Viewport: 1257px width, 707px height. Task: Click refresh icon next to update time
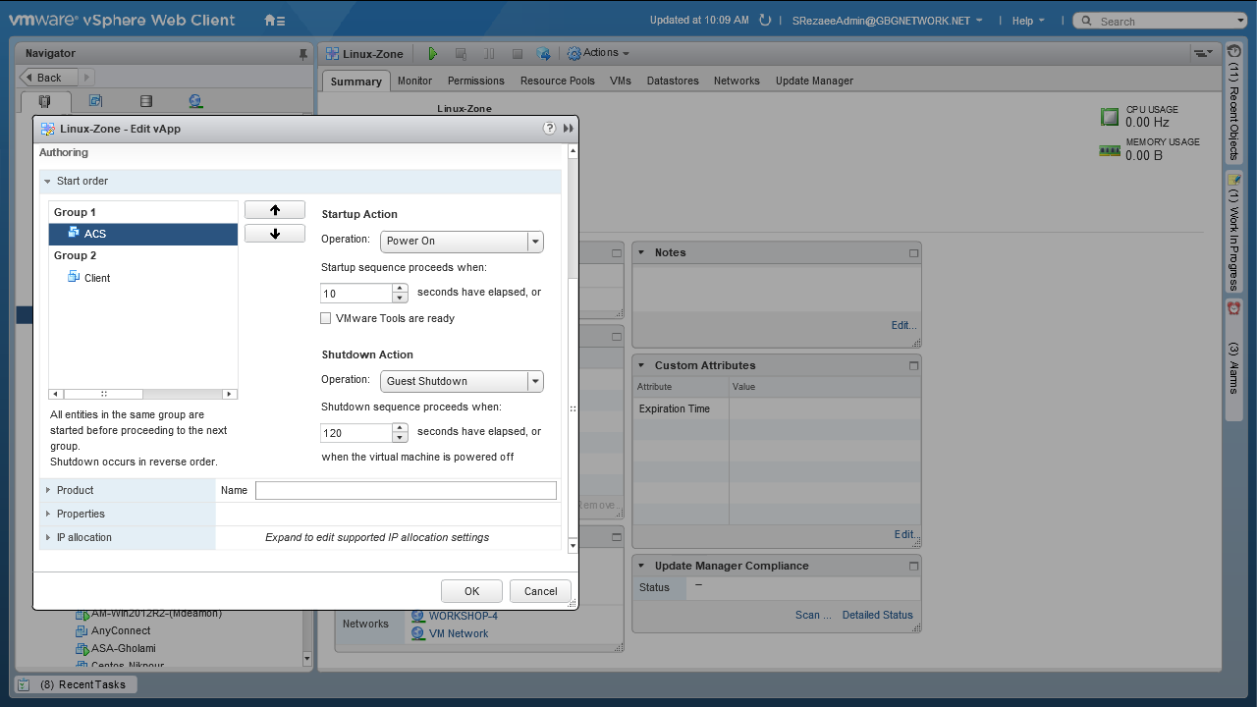pos(767,21)
